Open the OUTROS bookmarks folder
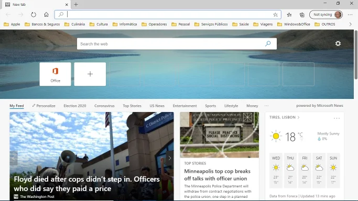Screen dimensions: 358x201 (x=324, y=24)
